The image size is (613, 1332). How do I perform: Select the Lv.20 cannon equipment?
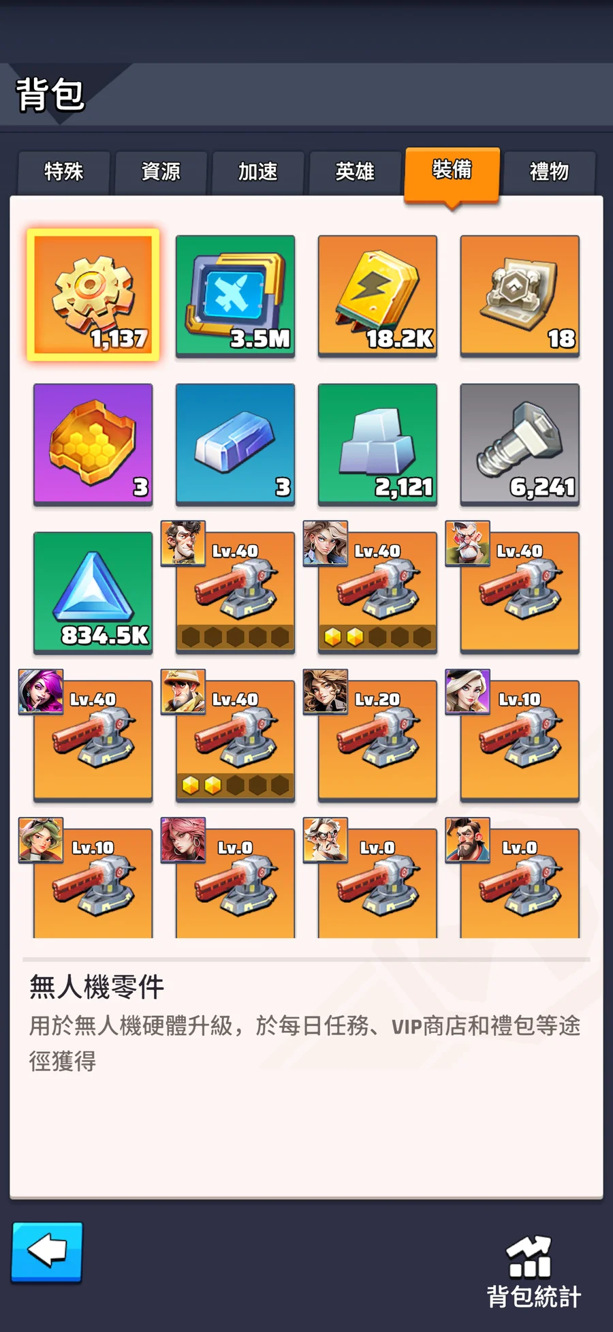point(377,741)
